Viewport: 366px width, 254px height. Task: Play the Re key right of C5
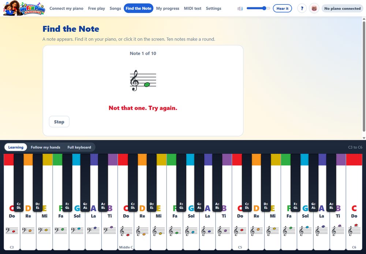[256, 230]
